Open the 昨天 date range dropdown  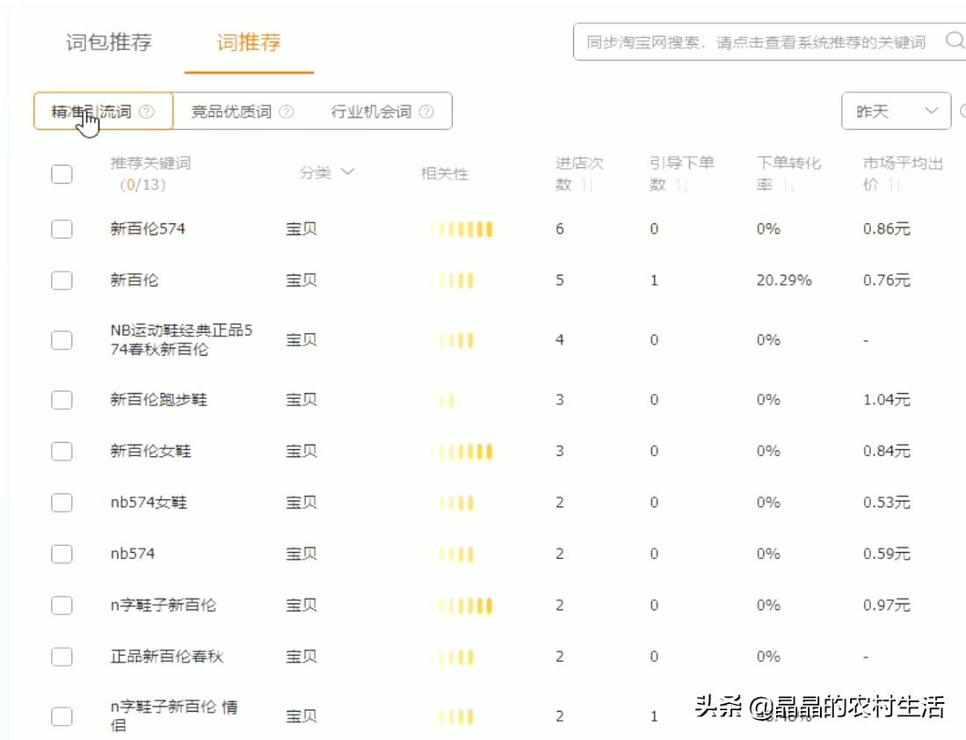tap(888, 111)
